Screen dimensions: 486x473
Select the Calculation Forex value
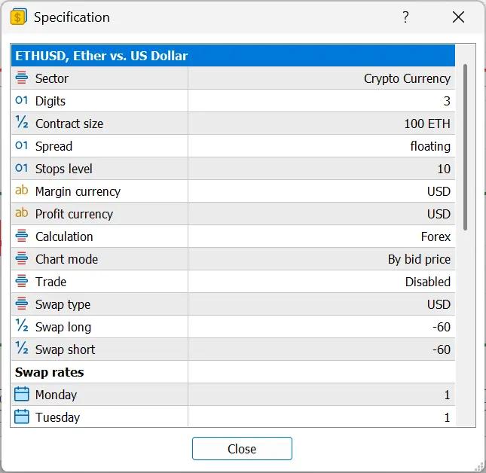(436, 236)
